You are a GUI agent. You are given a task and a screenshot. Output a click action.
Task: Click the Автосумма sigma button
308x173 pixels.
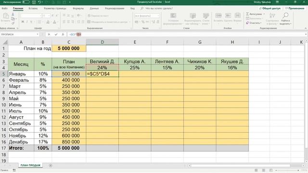pyautogui.click(x=254, y=14)
